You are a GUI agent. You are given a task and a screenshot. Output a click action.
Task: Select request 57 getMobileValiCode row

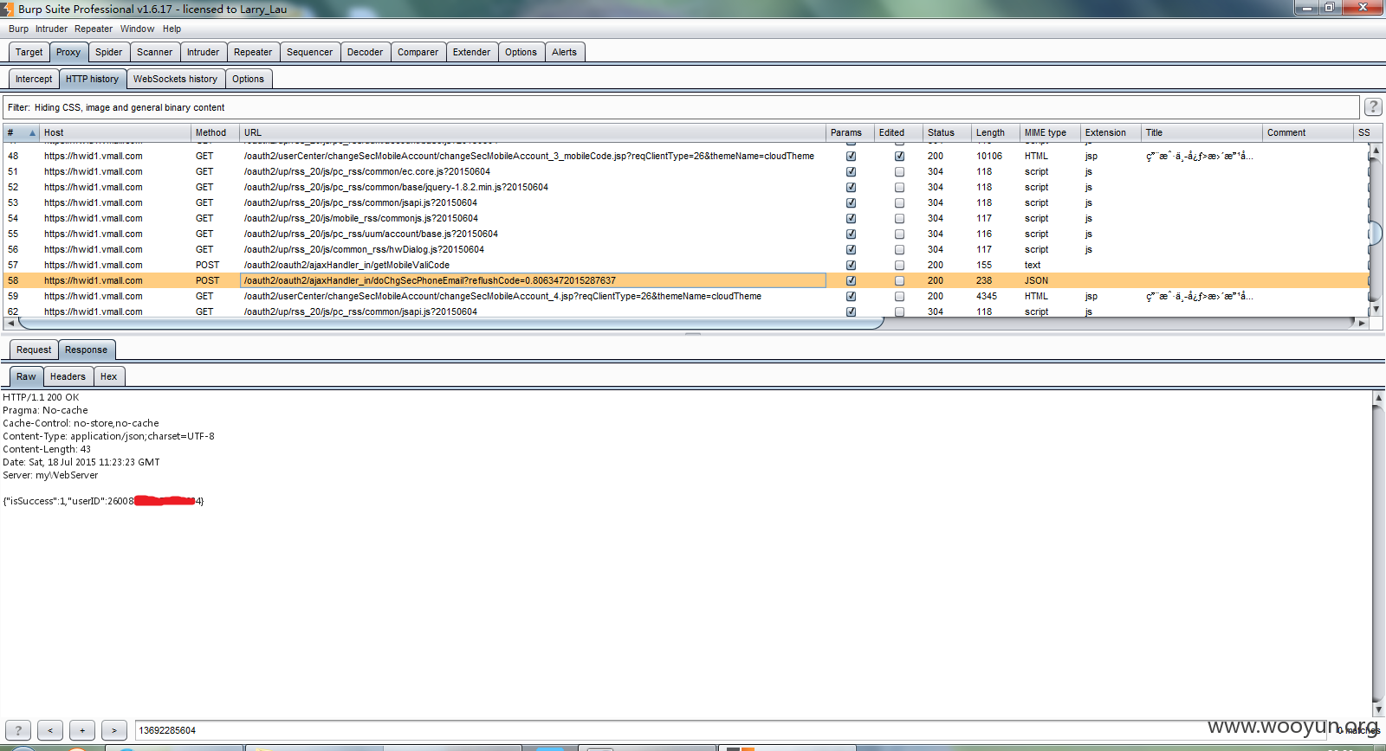click(x=684, y=266)
